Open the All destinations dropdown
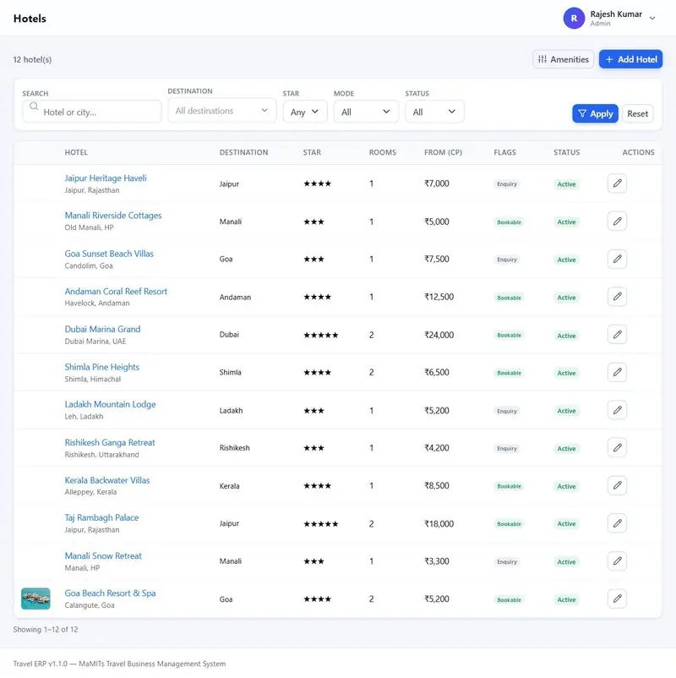676x678 pixels. (x=221, y=111)
